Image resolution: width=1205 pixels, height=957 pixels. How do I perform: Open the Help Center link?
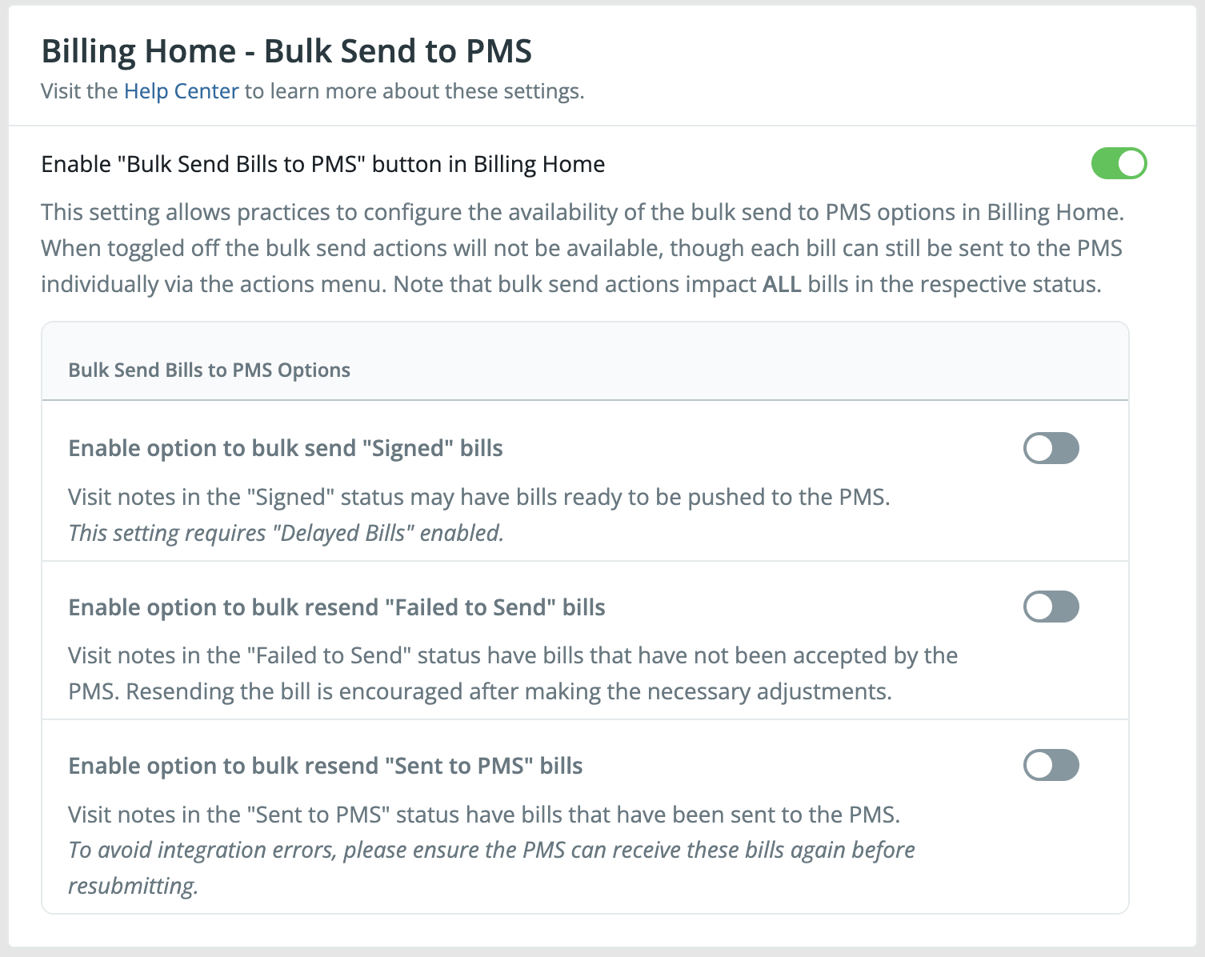tap(180, 91)
